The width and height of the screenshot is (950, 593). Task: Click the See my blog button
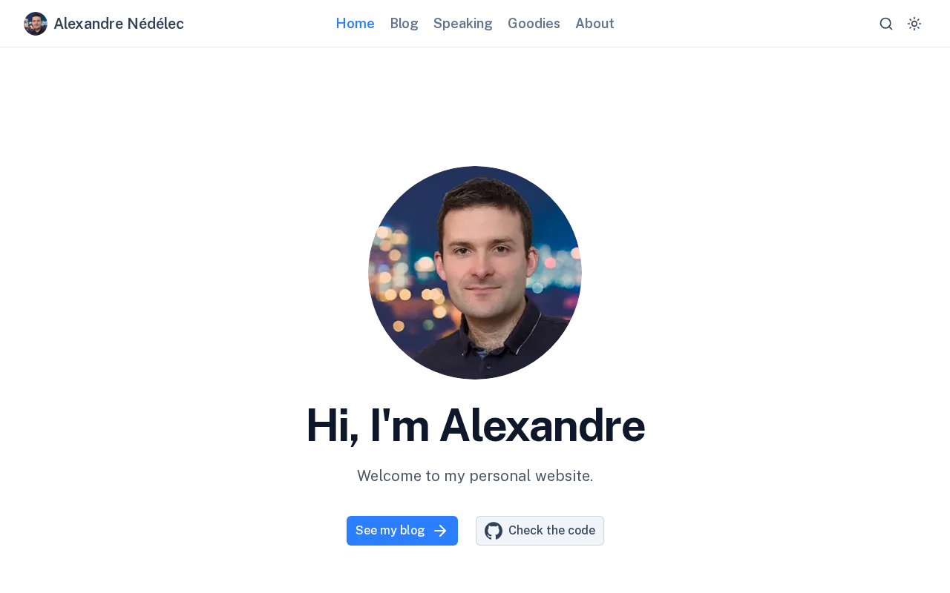coord(402,531)
